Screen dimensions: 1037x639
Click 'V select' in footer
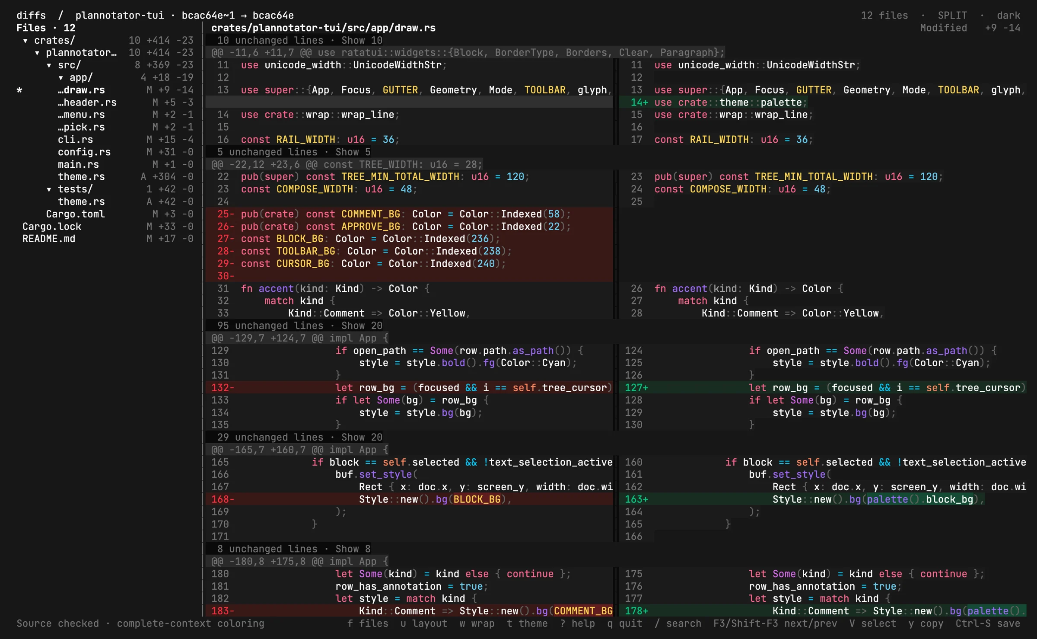coord(873,623)
